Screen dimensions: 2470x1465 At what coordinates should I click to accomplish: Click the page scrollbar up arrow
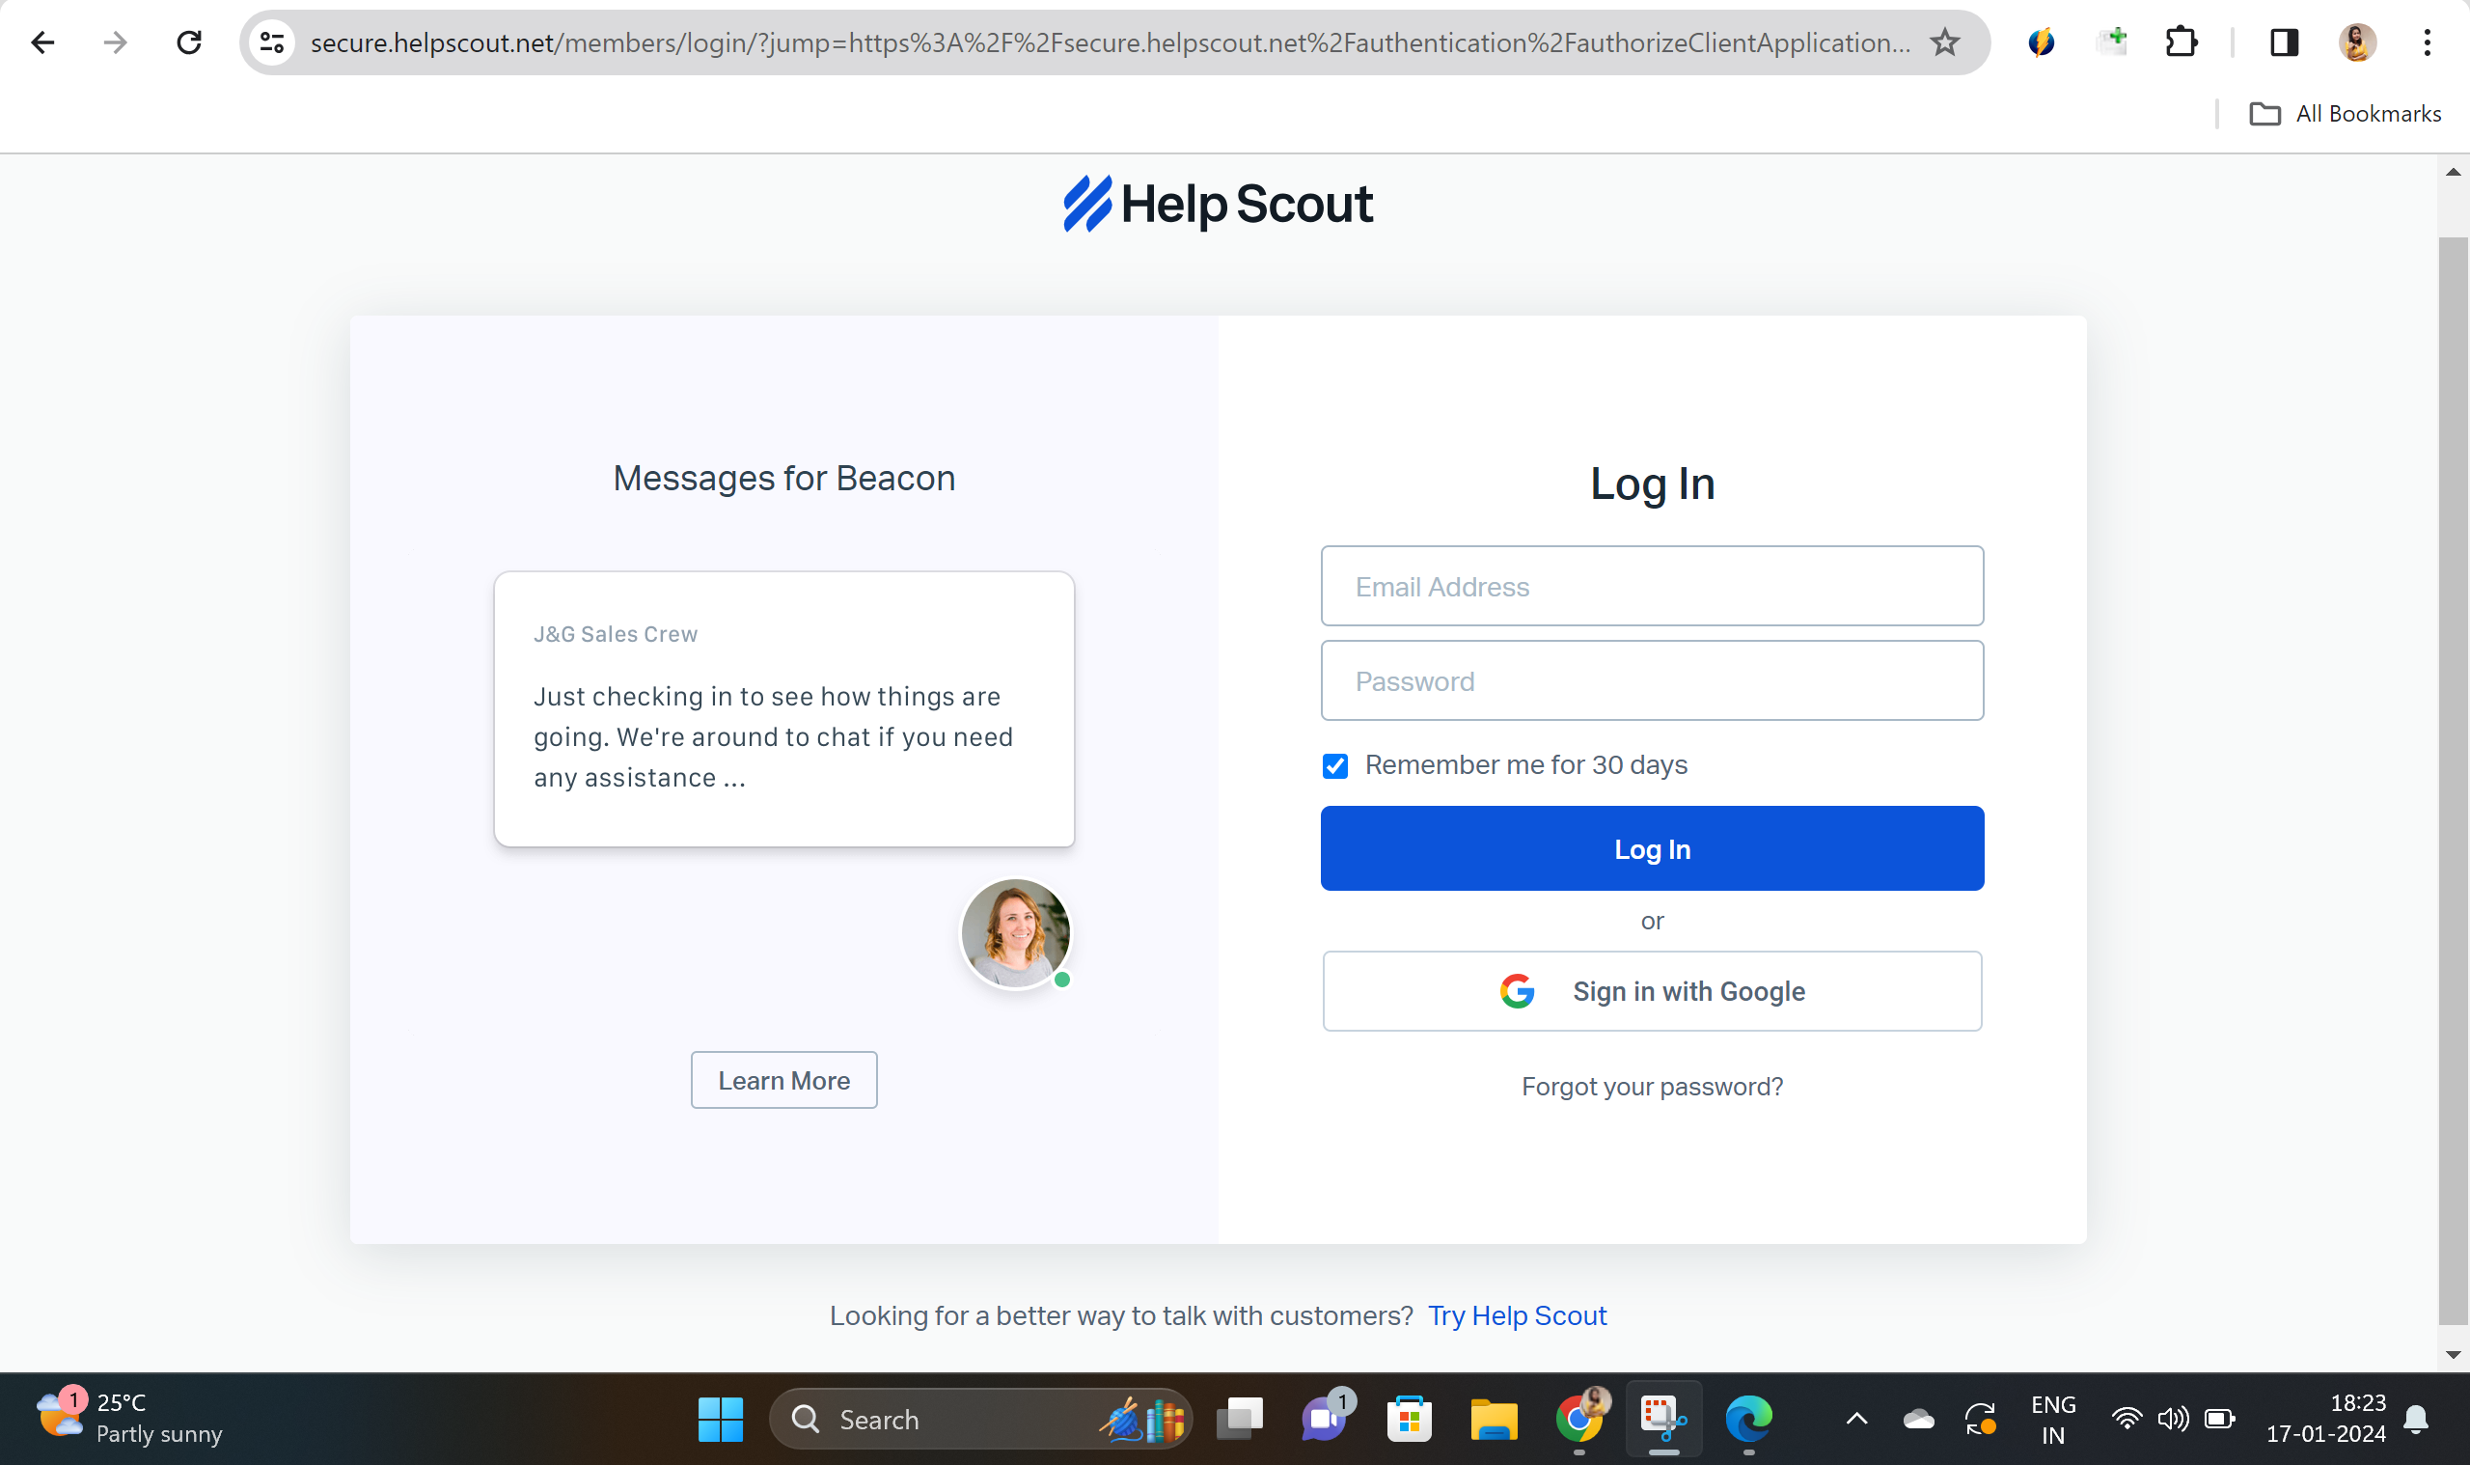(2453, 172)
